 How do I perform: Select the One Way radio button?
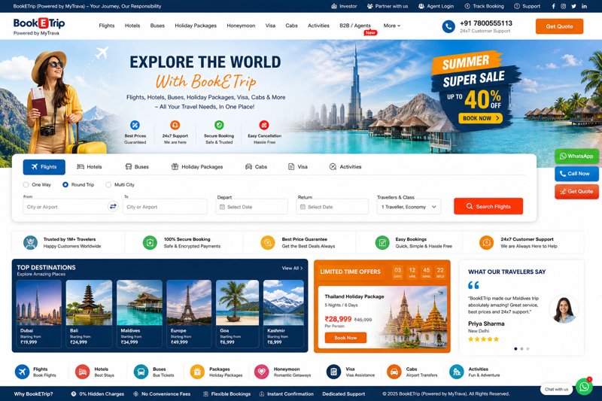26,184
